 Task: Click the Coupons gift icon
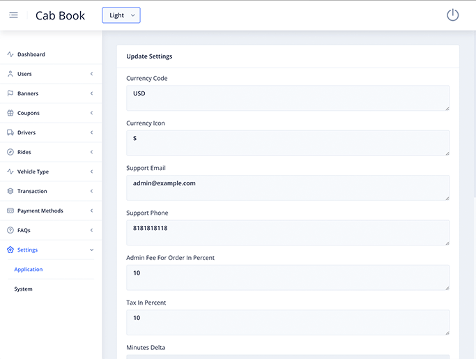(10, 113)
